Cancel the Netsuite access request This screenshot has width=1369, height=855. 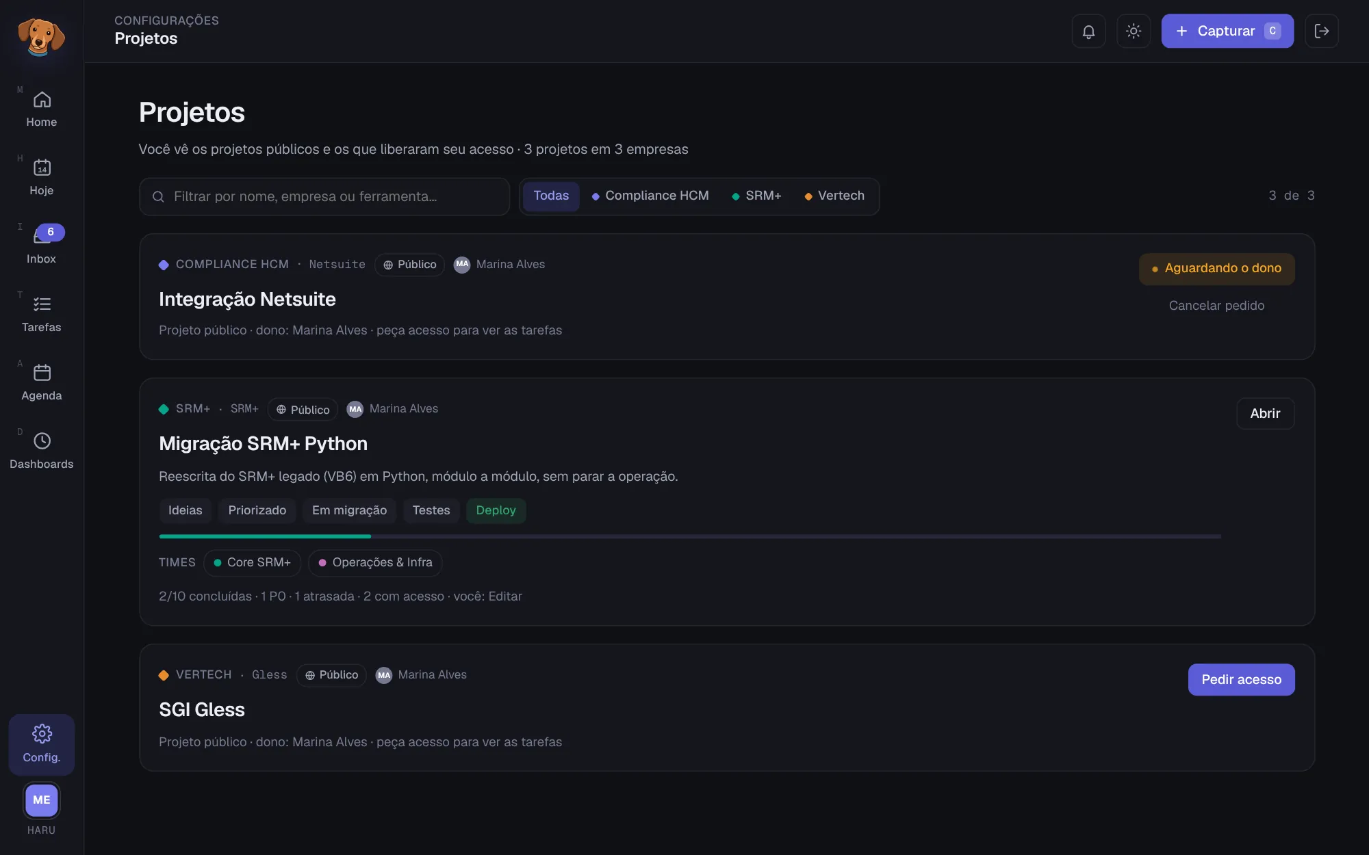point(1216,306)
